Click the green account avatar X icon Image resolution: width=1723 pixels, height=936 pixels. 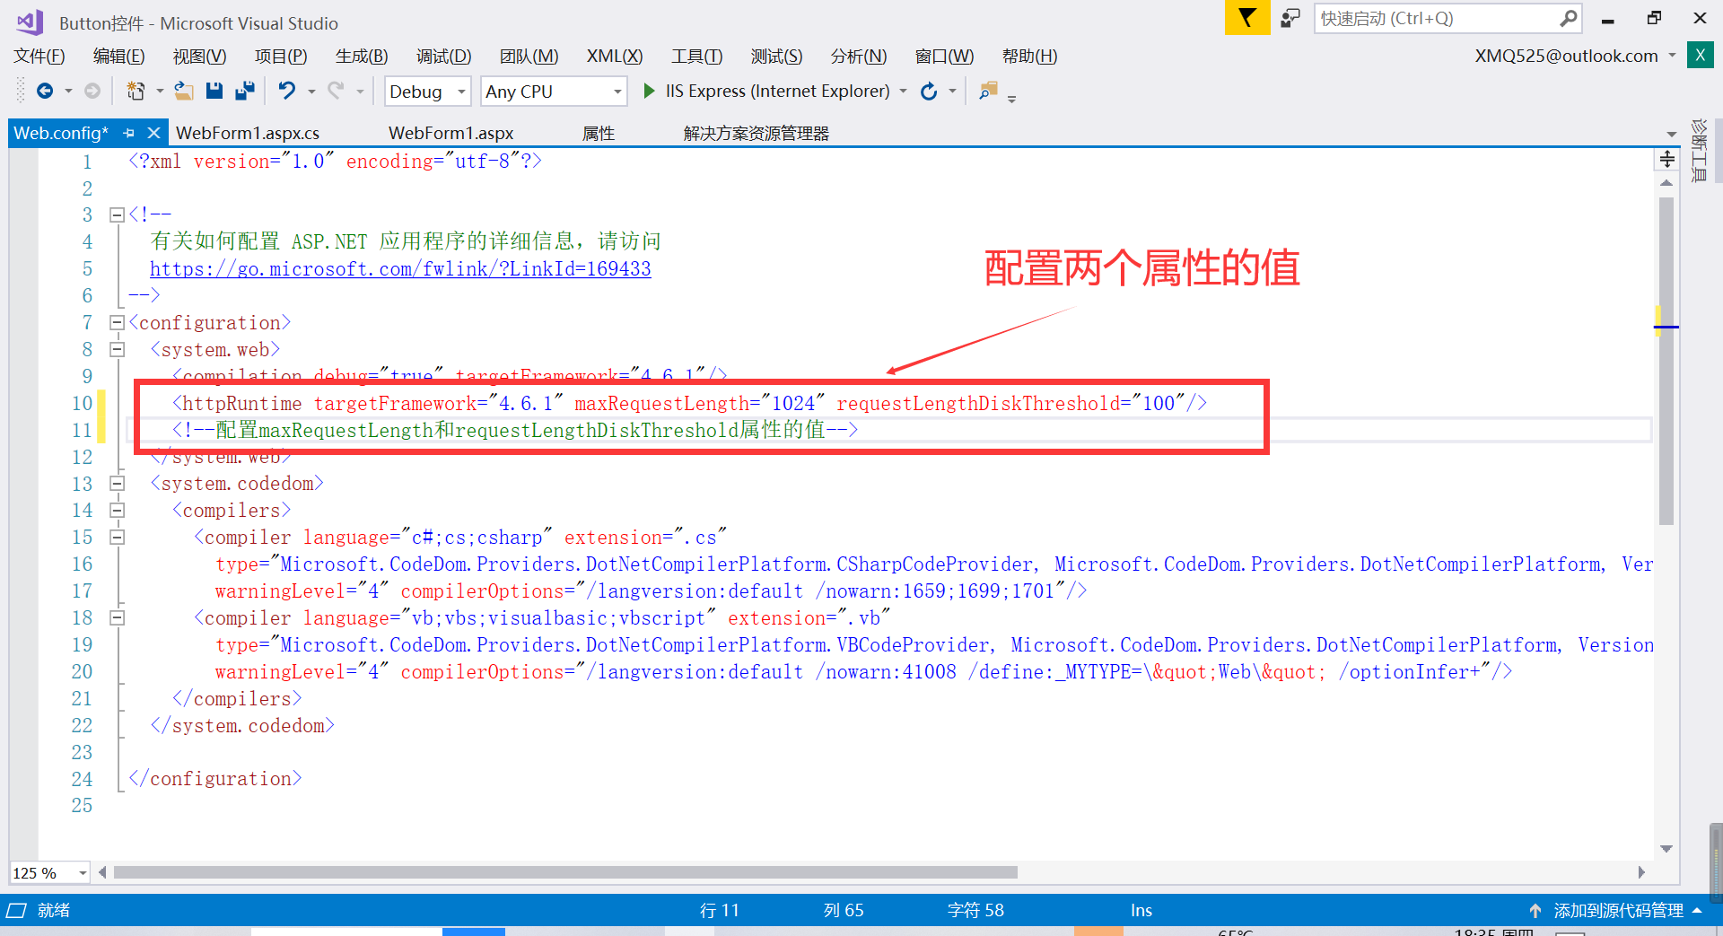pos(1700,56)
